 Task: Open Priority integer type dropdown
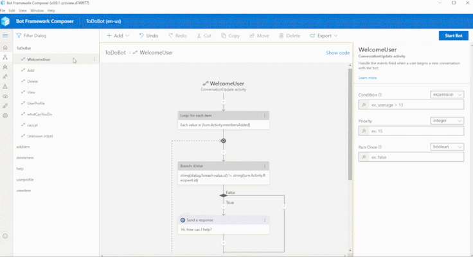[447, 121]
